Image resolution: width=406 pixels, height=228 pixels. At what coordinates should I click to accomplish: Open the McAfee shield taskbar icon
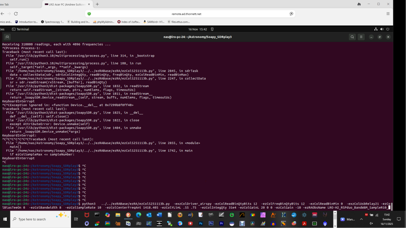click(86, 215)
